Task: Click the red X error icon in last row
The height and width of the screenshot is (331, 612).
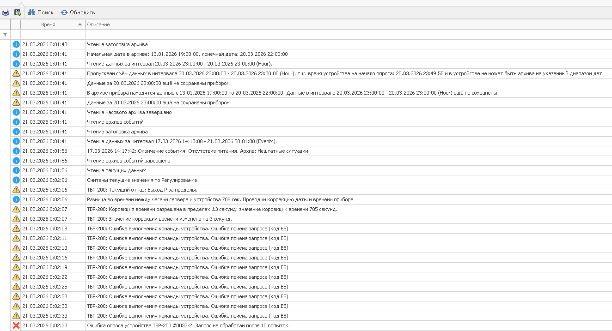Action: coord(16,325)
